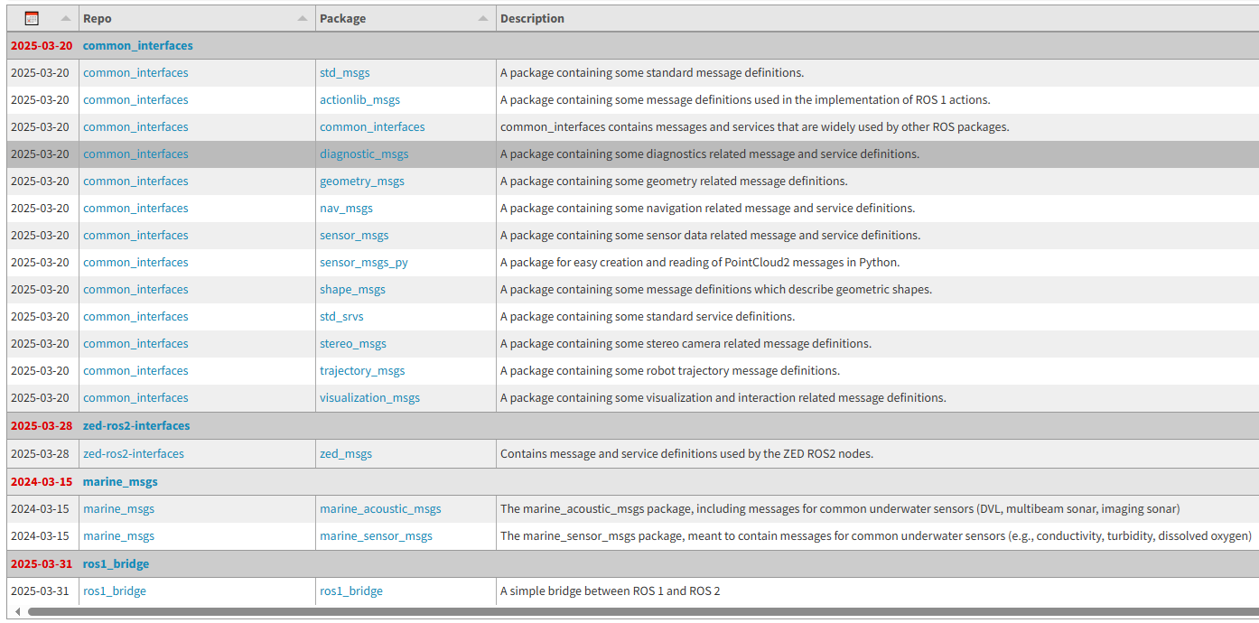Open repo link in nav_msgs row

(x=135, y=208)
